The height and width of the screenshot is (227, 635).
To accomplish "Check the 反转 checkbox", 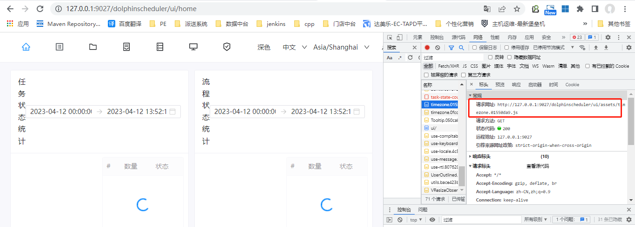I will point(490,57).
